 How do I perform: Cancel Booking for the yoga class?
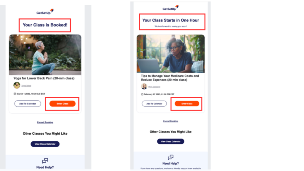click(45, 122)
